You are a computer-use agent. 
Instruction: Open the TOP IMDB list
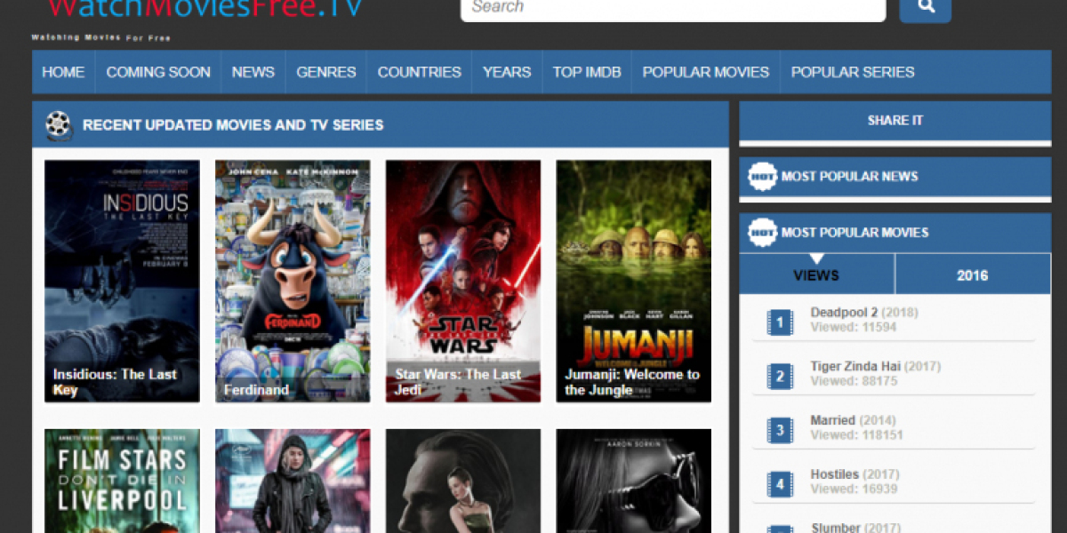587,72
